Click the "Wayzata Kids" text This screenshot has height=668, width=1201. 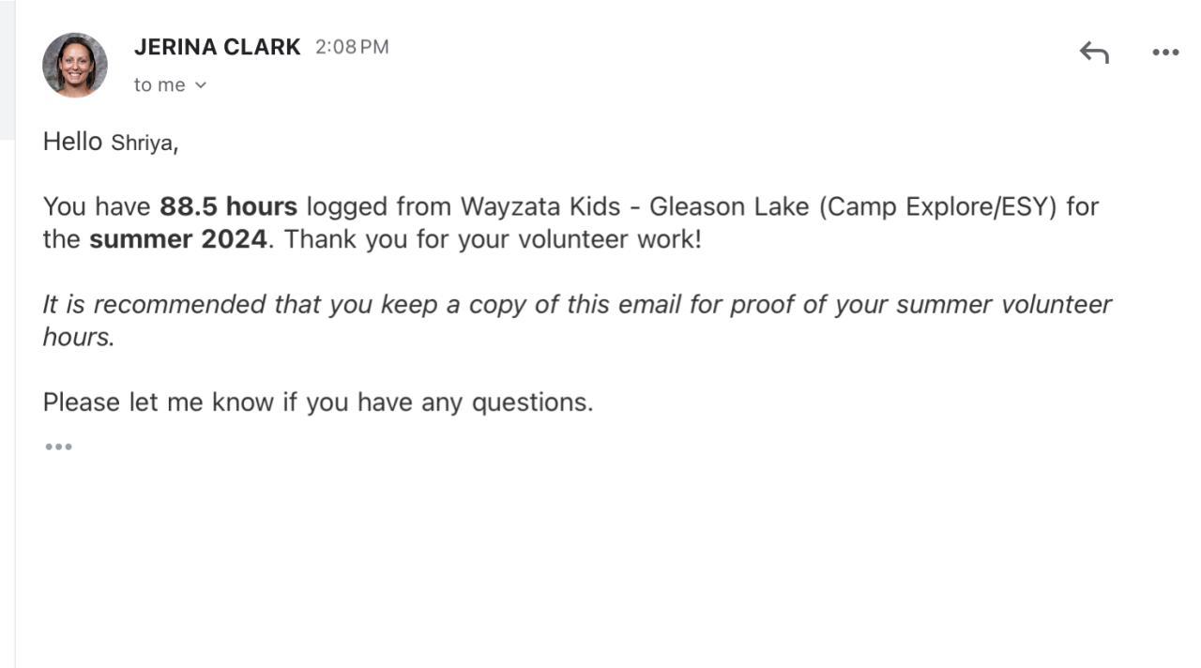pos(540,206)
